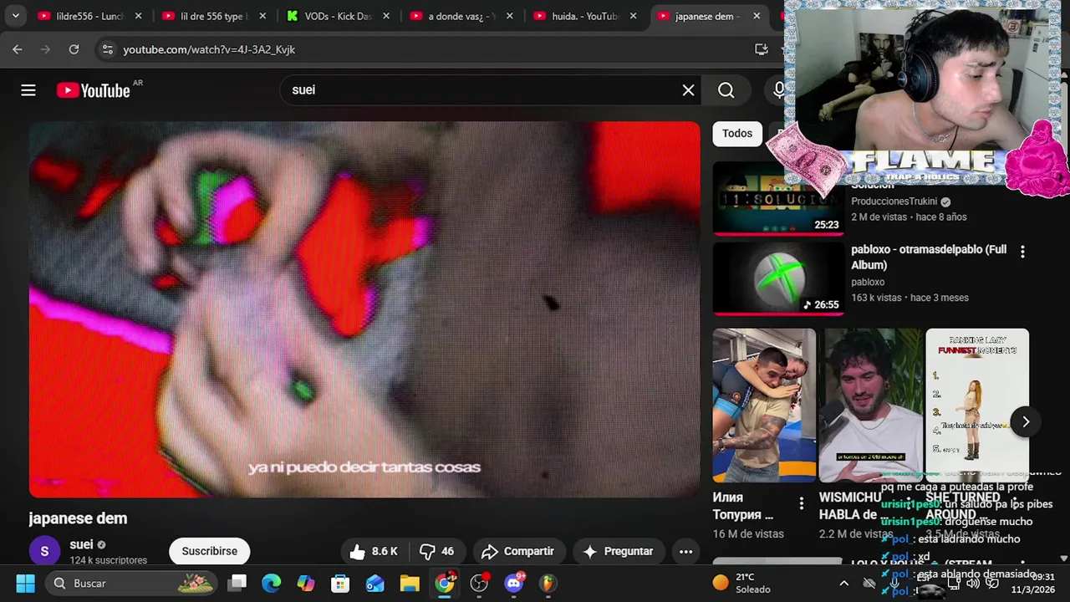The width and height of the screenshot is (1070, 602).
Task: Show next shorts with the right arrow
Action: click(x=1026, y=421)
